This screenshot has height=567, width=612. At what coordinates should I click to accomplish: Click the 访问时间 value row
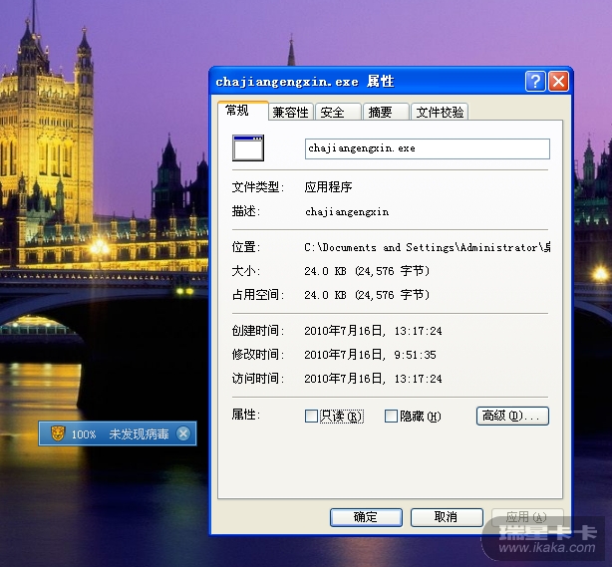(x=373, y=379)
